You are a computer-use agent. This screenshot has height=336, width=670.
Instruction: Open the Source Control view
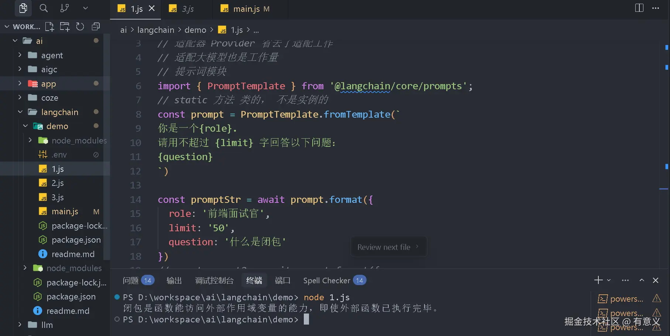pyautogui.click(x=65, y=8)
